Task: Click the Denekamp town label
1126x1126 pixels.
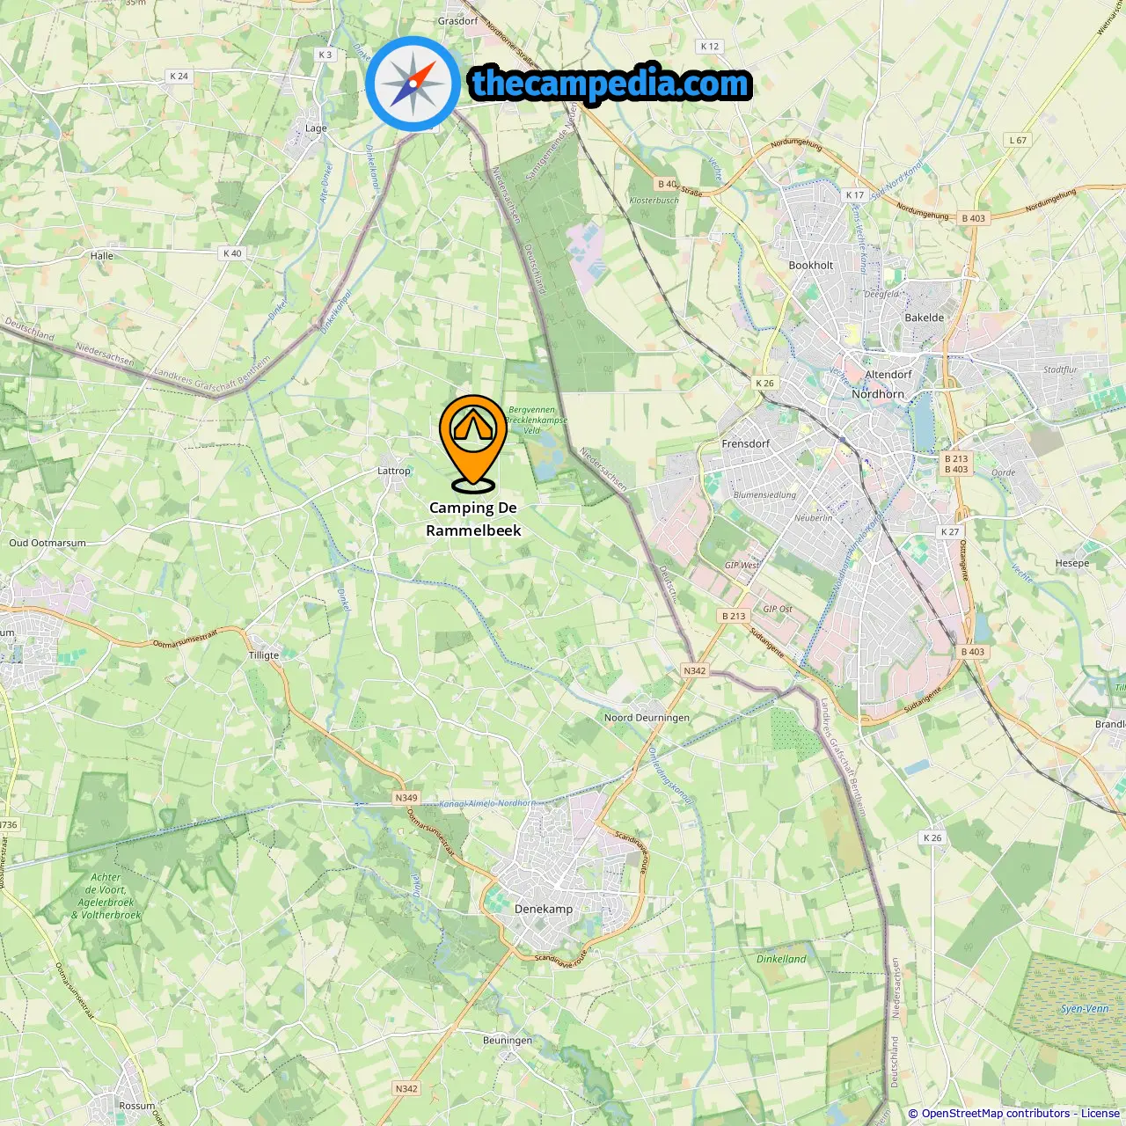Action: [x=544, y=909]
